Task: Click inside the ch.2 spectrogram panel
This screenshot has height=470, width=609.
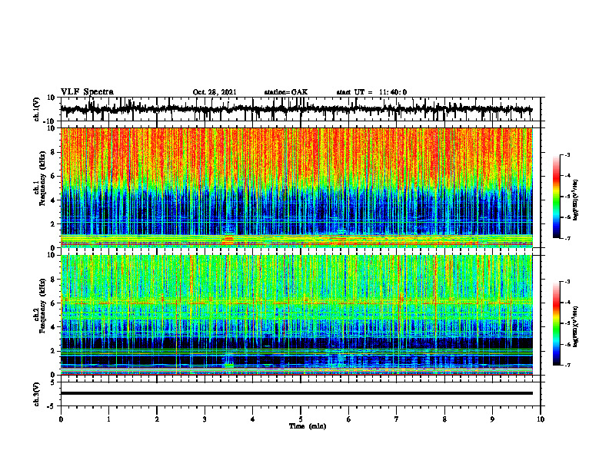Action: coord(297,315)
